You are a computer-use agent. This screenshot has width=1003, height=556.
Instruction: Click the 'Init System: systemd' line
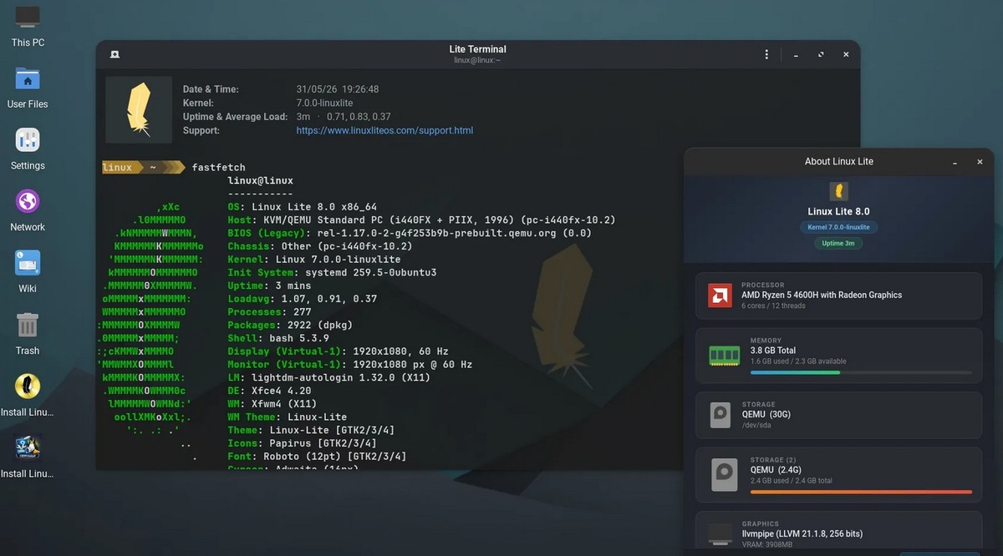click(x=332, y=272)
